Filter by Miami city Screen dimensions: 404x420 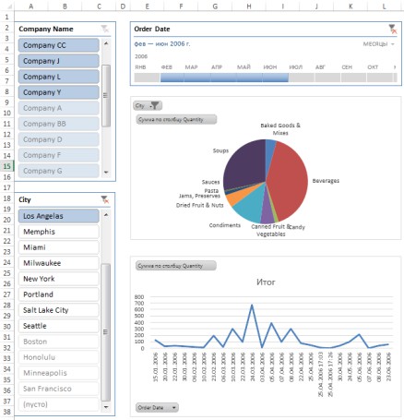coord(59,247)
